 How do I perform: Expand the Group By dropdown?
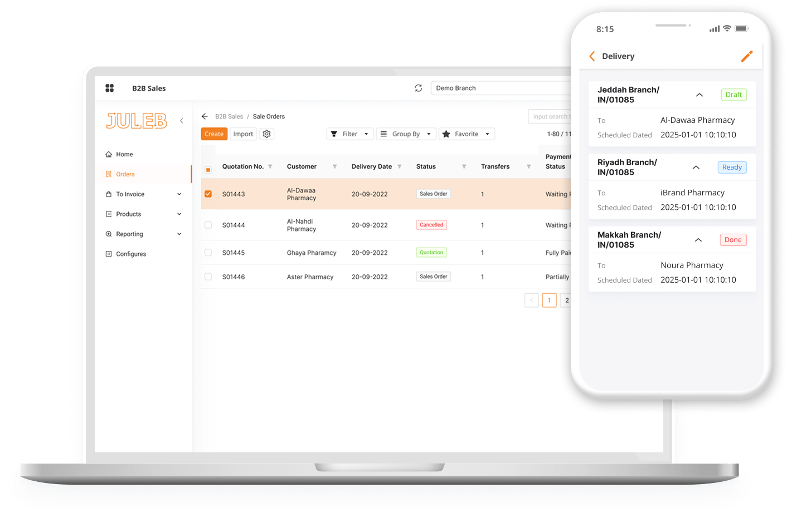pyautogui.click(x=406, y=134)
